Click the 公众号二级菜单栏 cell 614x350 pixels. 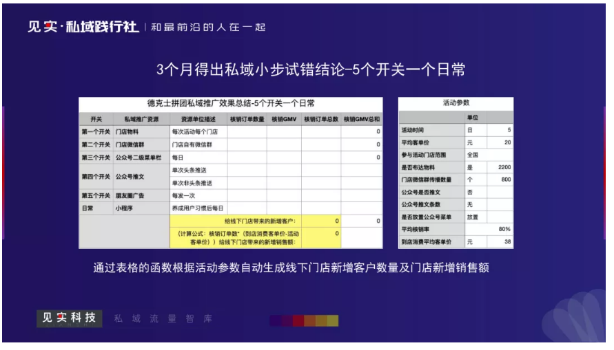pyautogui.click(x=141, y=157)
